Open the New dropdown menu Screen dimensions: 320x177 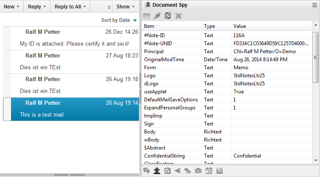tap(11, 7)
